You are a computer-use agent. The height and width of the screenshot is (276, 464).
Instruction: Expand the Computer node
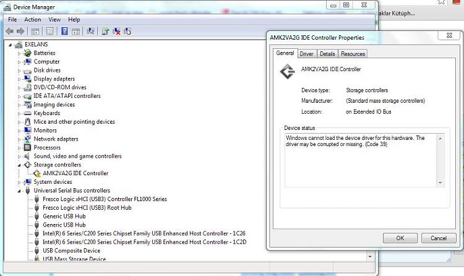19,62
